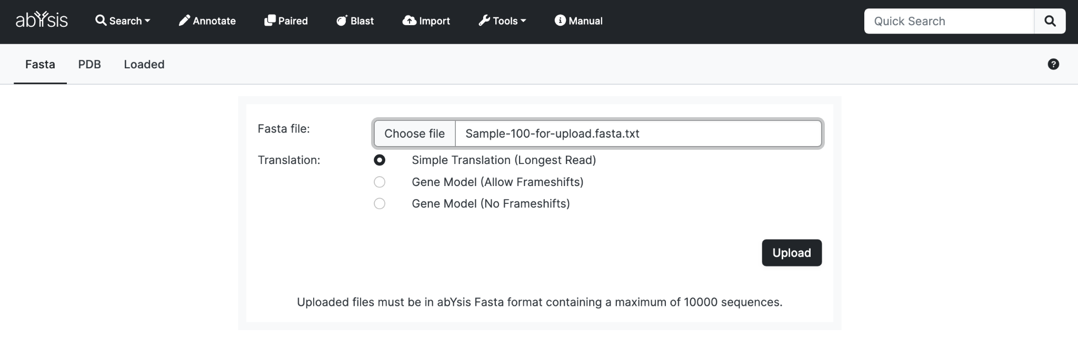Image resolution: width=1078 pixels, height=350 pixels.
Task: Click the Quick Search magnifier button
Action: 1050,21
